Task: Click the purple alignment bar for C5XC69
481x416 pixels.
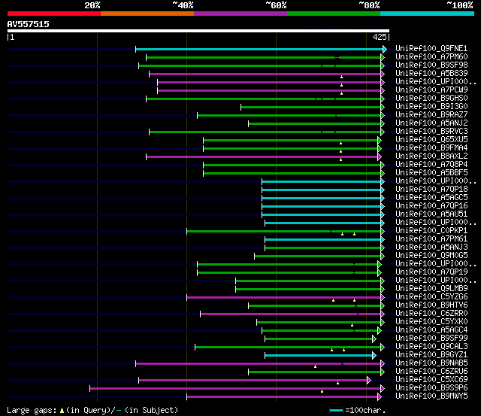Action: coord(253,381)
